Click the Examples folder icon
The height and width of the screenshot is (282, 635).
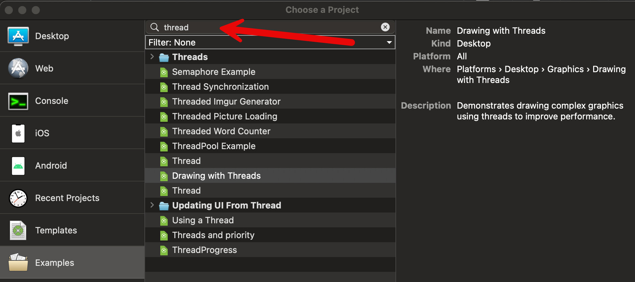(18, 263)
